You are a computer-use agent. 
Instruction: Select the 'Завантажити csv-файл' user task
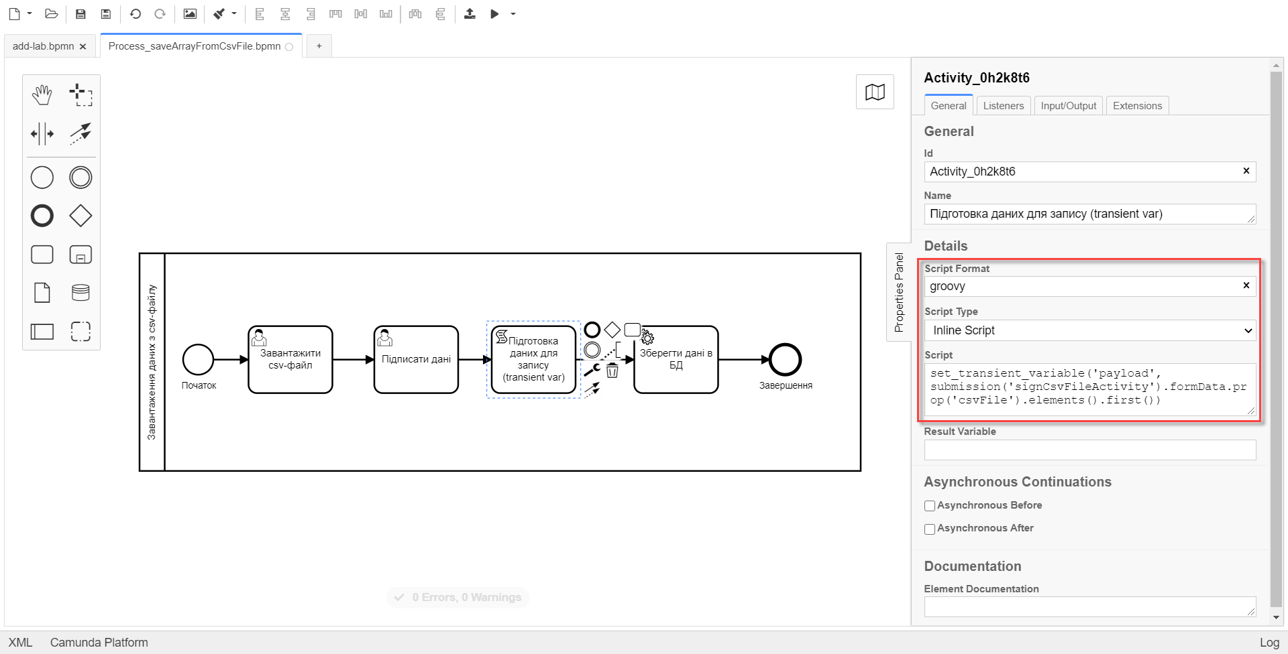pos(290,360)
